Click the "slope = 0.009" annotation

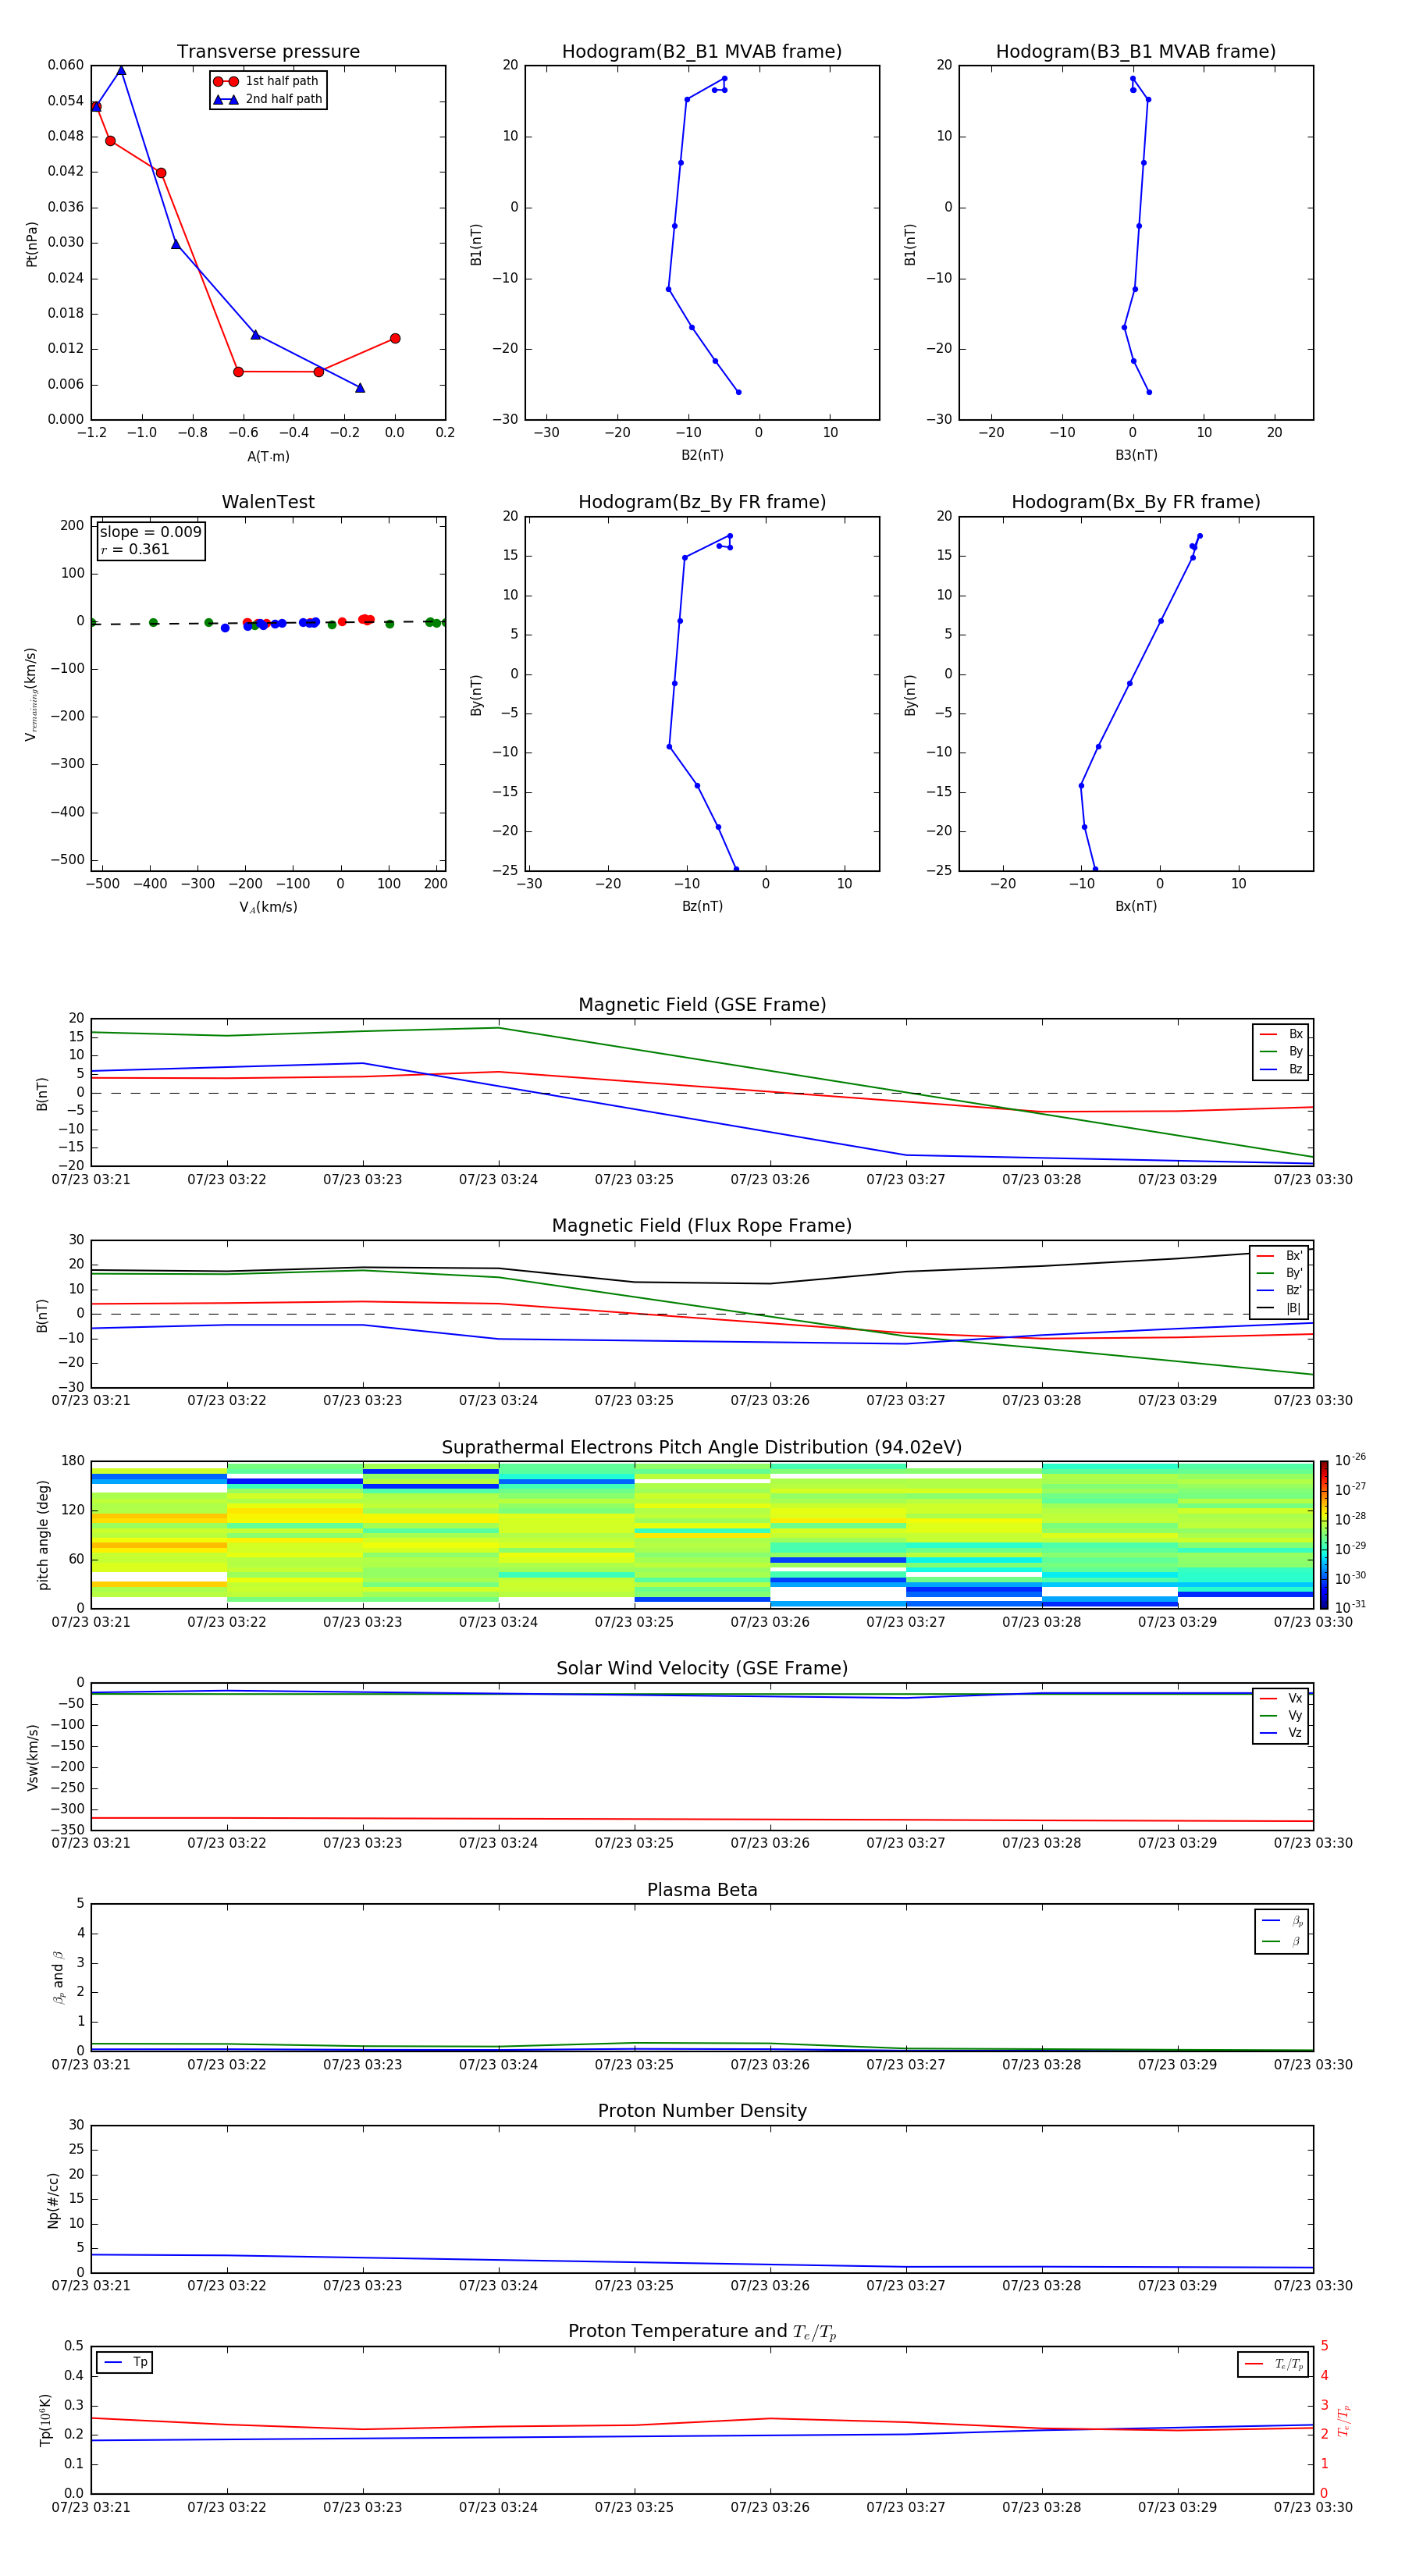pyautogui.click(x=150, y=532)
